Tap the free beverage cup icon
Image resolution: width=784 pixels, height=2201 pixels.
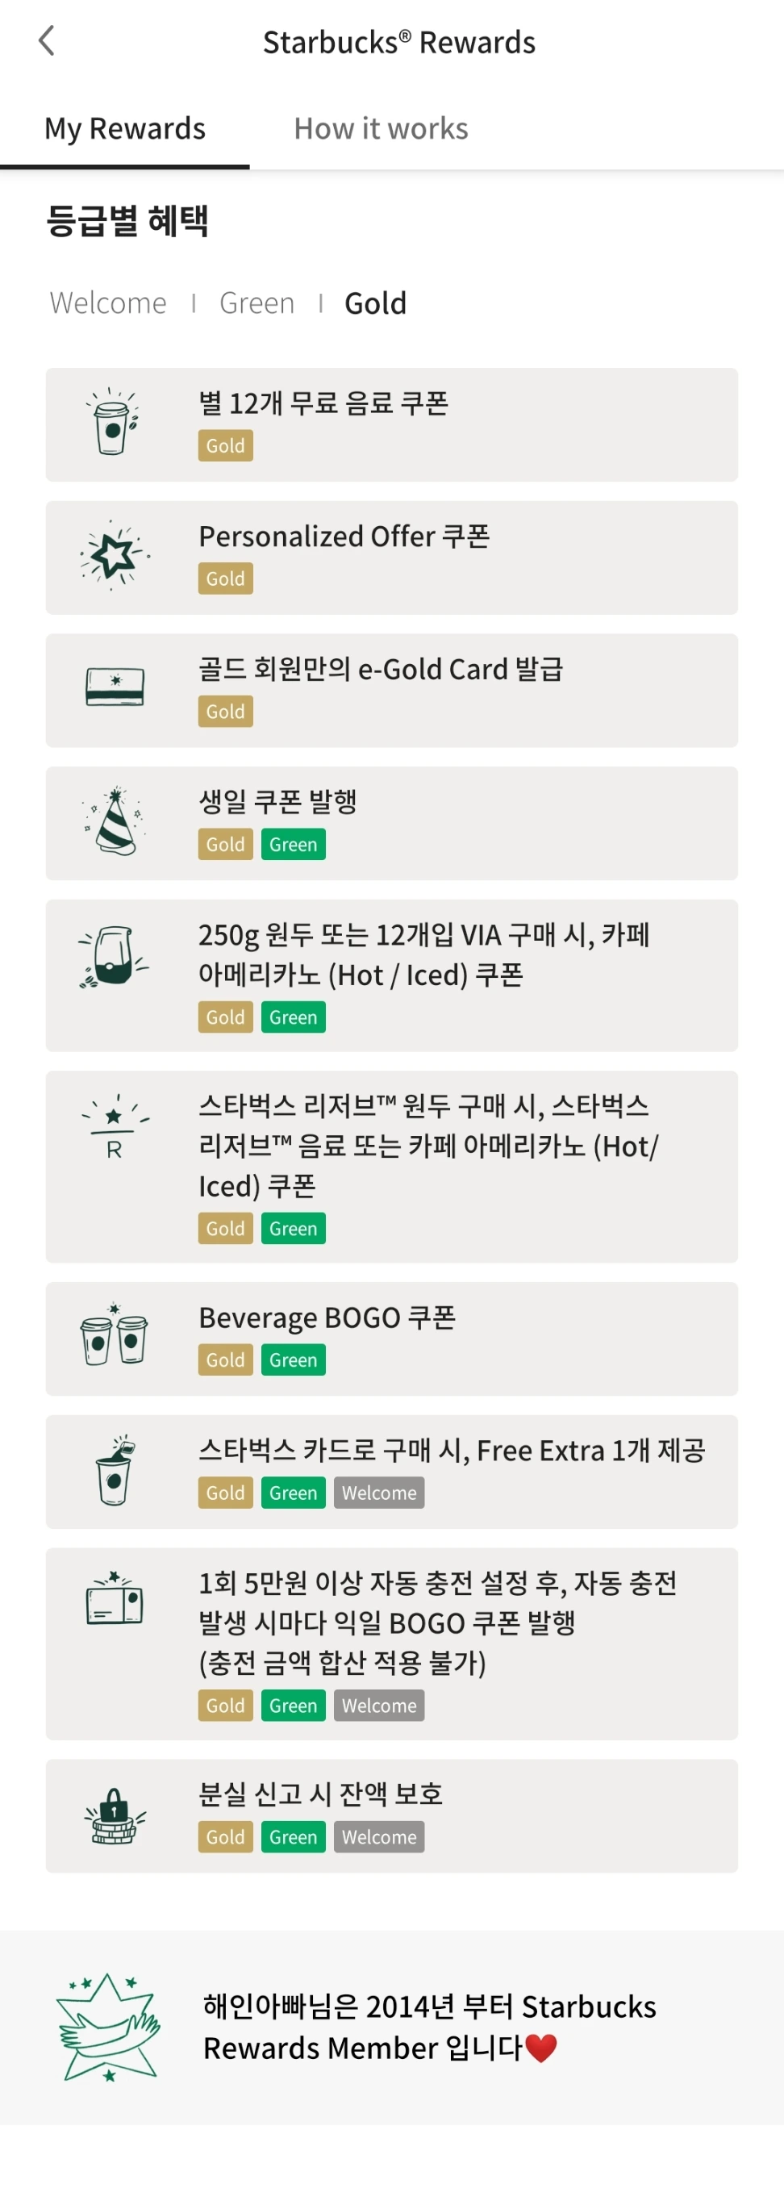115,422
